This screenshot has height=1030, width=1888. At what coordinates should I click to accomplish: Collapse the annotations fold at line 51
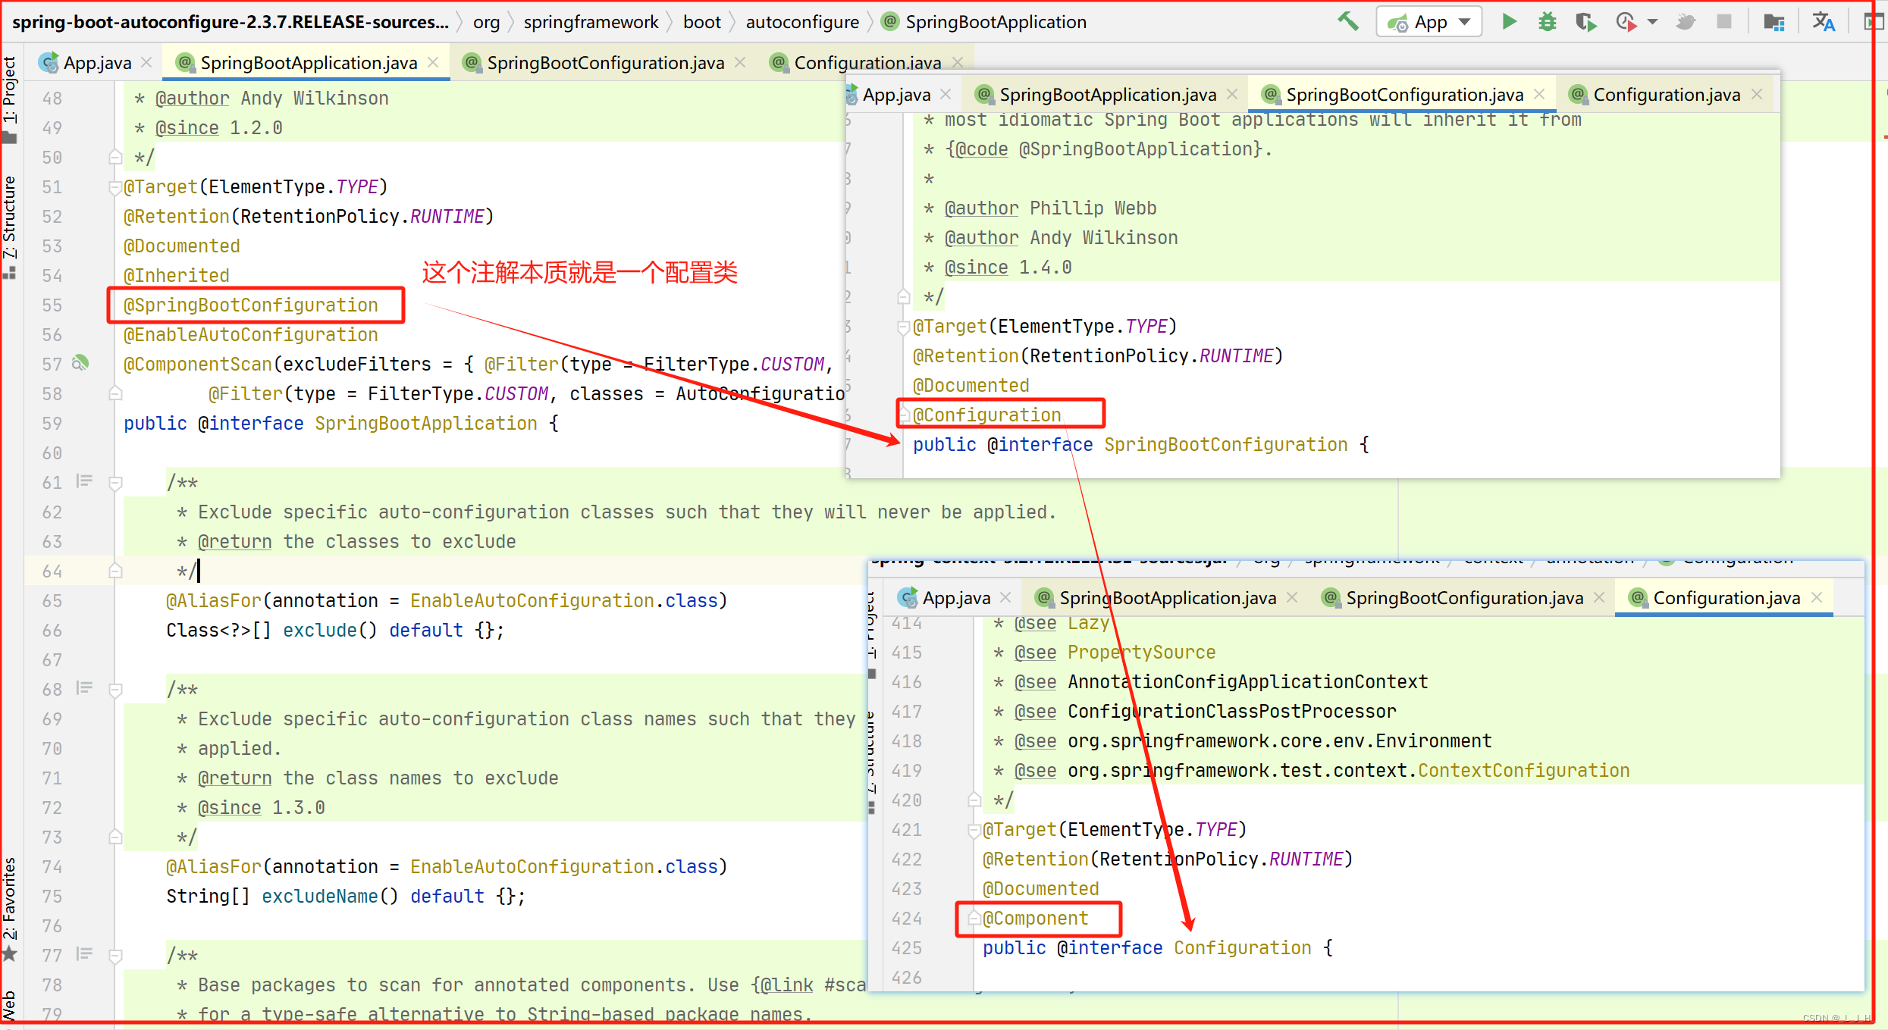pos(115,187)
